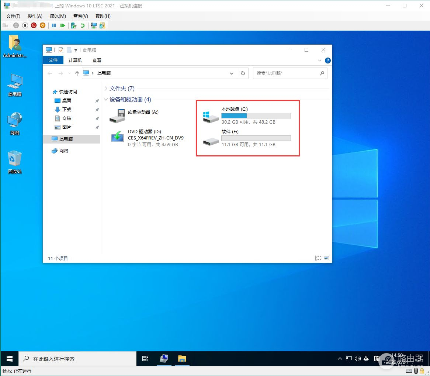Viewport: 430px width, 376px height.
Task: Open the Recycle Bin desktop icon
Action: click(15, 159)
